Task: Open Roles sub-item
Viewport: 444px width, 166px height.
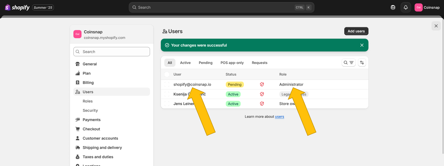Action: [x=87, y=101]
